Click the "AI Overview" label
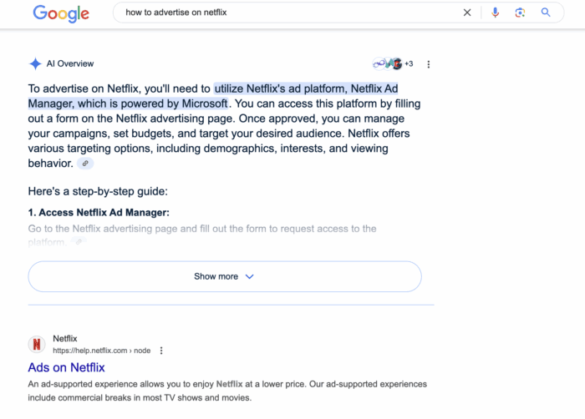The width and height of the screenshot is (585, 419). click(x=70, y=64)
